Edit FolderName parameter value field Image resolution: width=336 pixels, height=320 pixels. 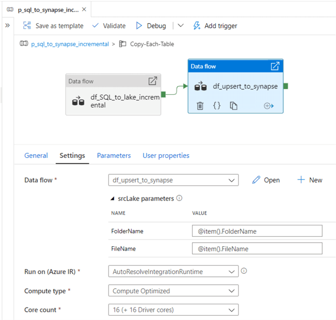(257, 231)
